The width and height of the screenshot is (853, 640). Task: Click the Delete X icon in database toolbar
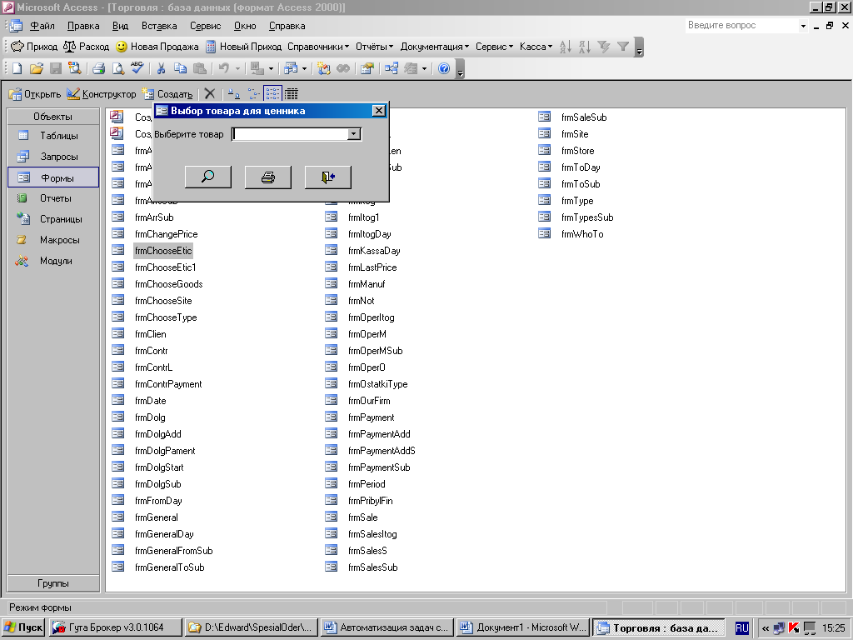[209, 93]
